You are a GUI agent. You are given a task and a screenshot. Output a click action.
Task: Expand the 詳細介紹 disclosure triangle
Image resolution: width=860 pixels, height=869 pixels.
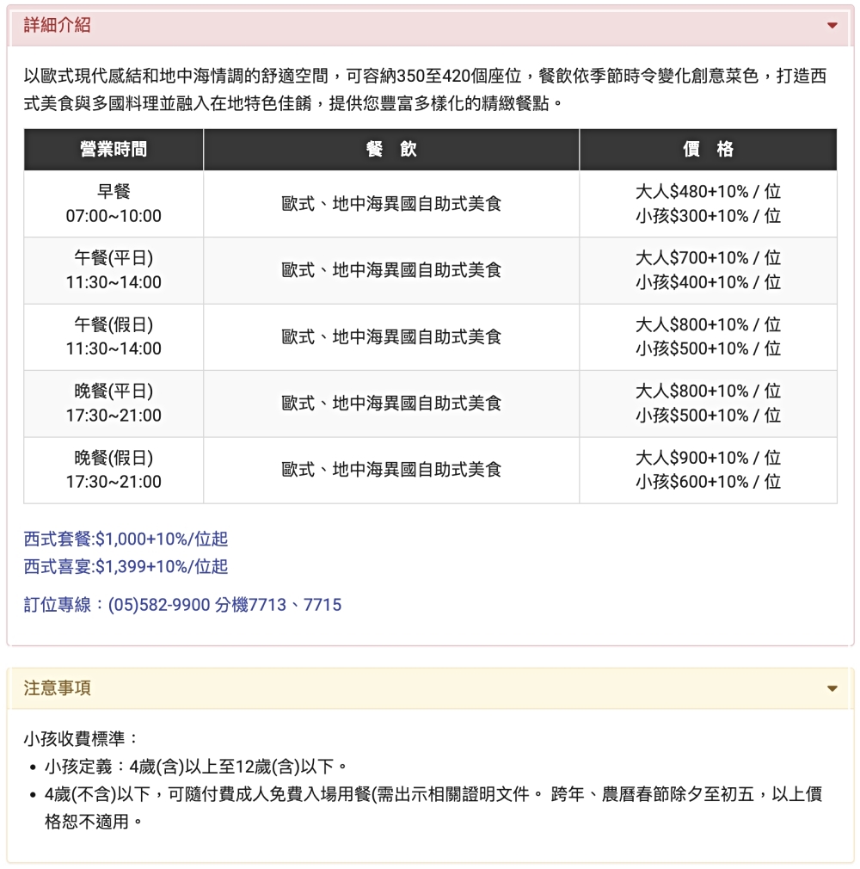(x=831, y=27)
